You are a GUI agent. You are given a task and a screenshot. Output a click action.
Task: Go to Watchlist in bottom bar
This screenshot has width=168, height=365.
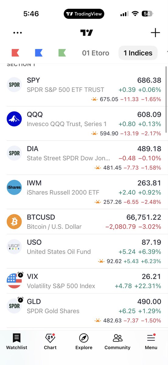point(17,342)
